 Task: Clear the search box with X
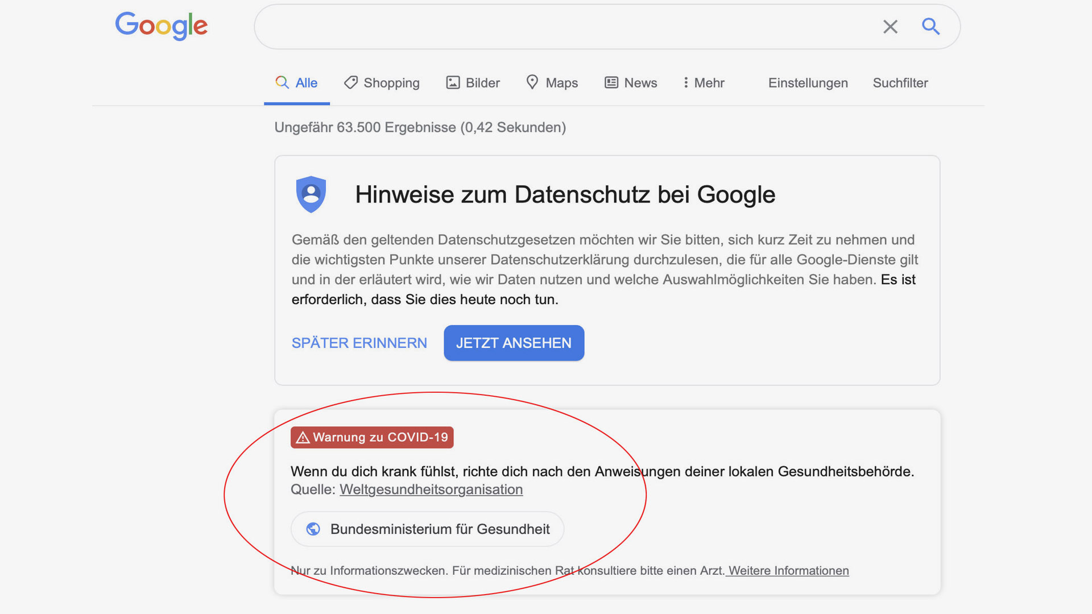[890, 27]
